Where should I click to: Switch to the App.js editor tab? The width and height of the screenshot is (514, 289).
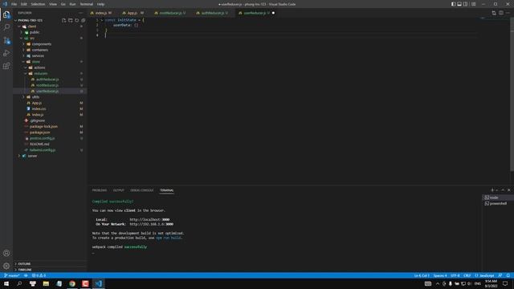[133, 13]
